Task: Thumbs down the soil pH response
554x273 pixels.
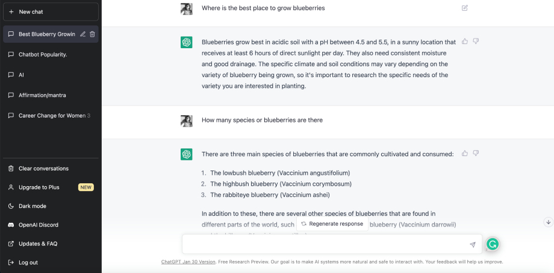Action: [476, 42]
